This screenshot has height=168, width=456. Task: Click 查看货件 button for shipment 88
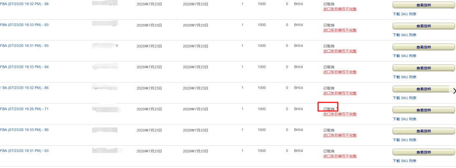pos(423,5)
